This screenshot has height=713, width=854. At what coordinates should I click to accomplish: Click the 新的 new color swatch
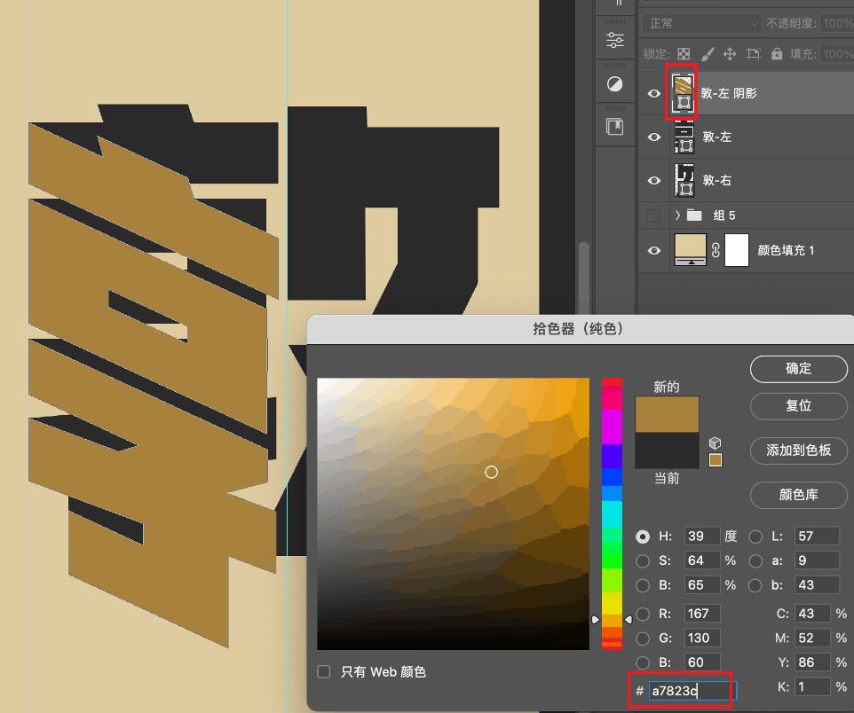(x=668, y=414)
